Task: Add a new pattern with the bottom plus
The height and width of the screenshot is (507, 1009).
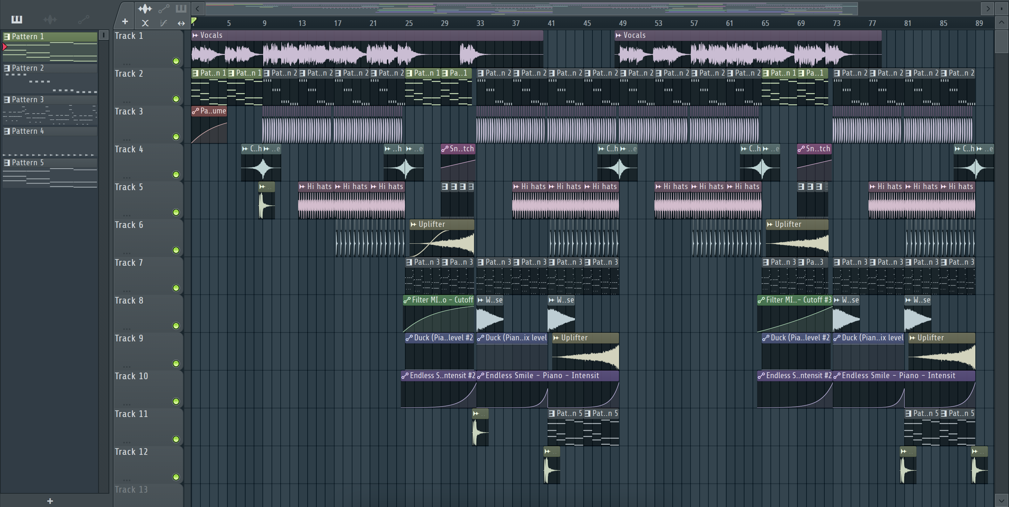Action: 50,501
